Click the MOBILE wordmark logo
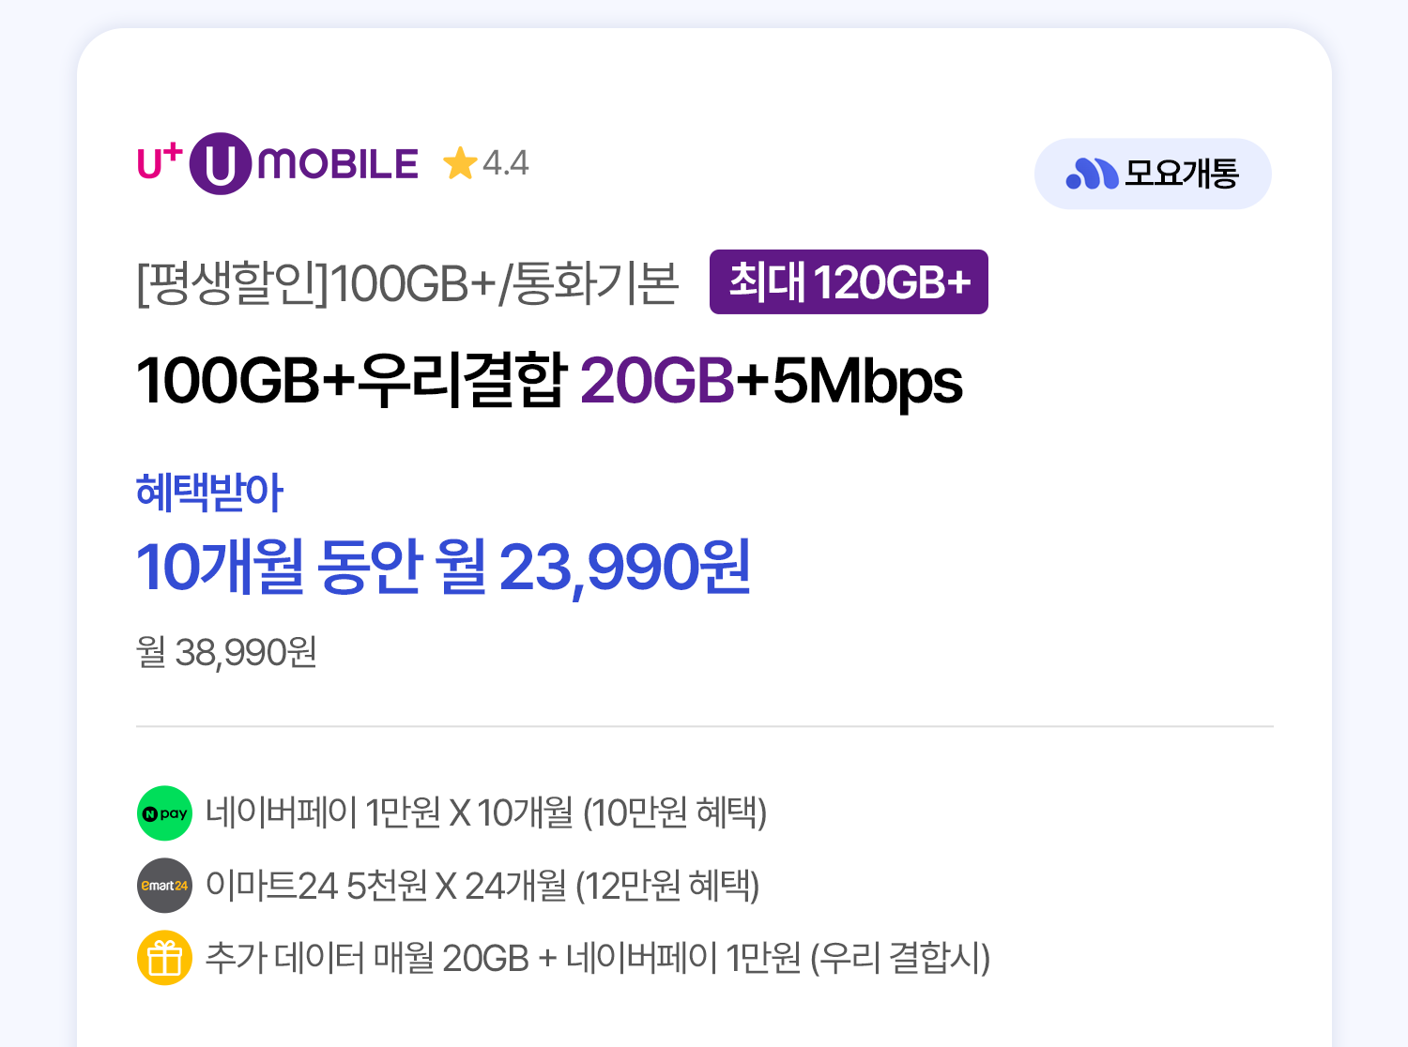 point(338,165)
